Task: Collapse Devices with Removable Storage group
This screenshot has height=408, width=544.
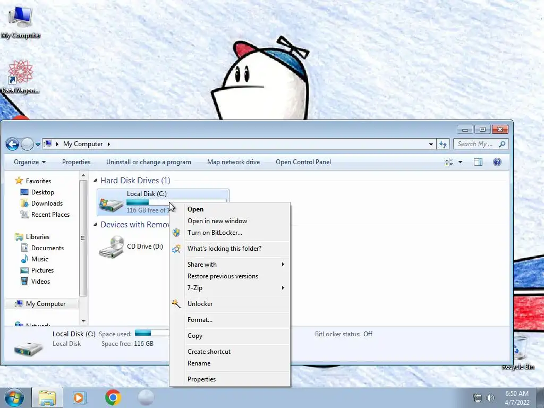Action: coord(95,225)
